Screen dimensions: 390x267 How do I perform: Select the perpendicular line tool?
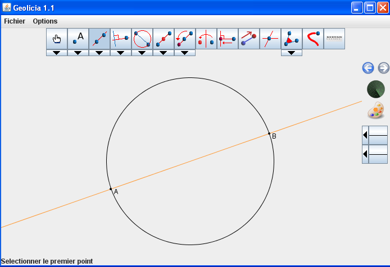click(121, 39)
